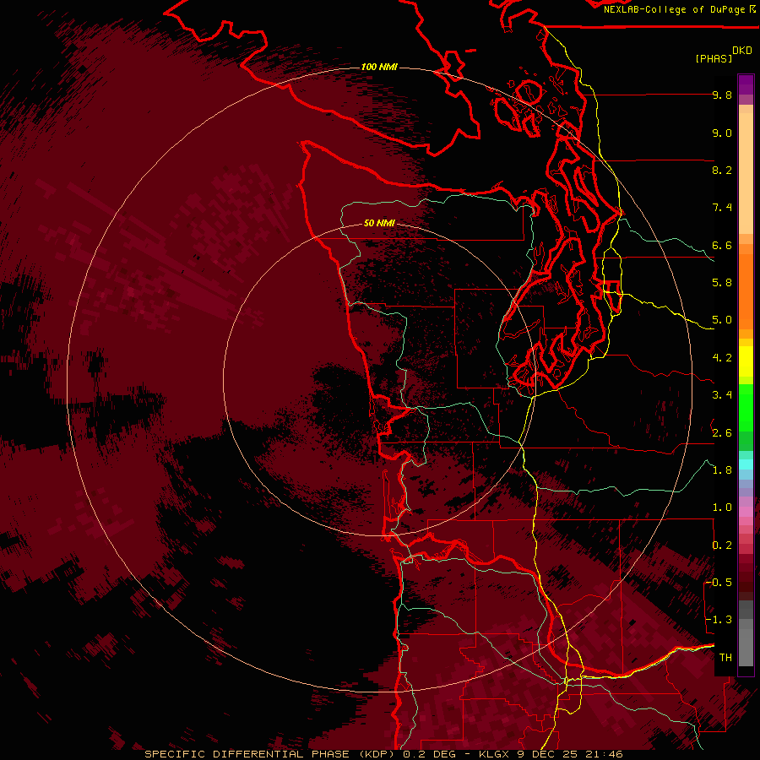Image resolution: width=760 pixels, height=760 pixels.
Task: Click the orange segment of the color bar
Action: click(x=746, y=289)
